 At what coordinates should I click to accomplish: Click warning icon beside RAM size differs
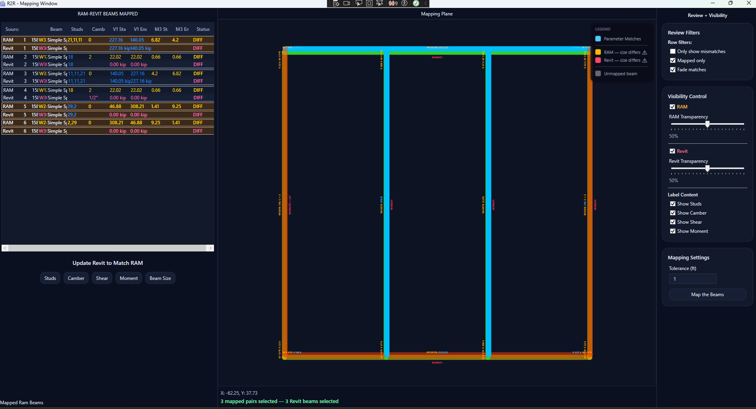coord(645,52)
